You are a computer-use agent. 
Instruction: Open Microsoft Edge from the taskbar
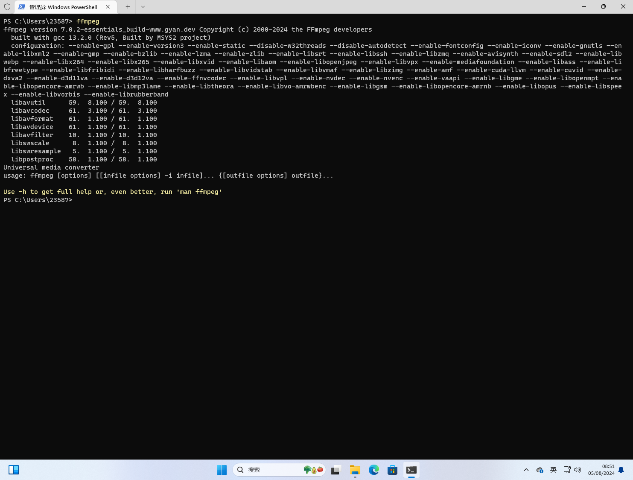373,470
